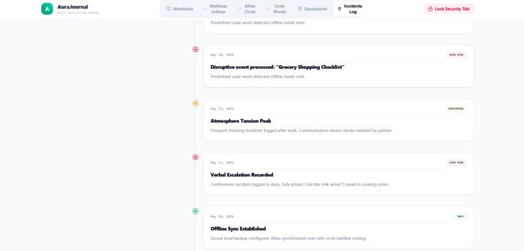The width and height of the screenshot is (524, 251).
Task: Switch to the Wellness Indices tab
Action: point(215,8)
